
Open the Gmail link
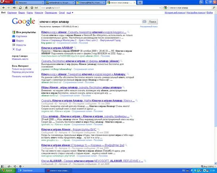pos(62,13)
